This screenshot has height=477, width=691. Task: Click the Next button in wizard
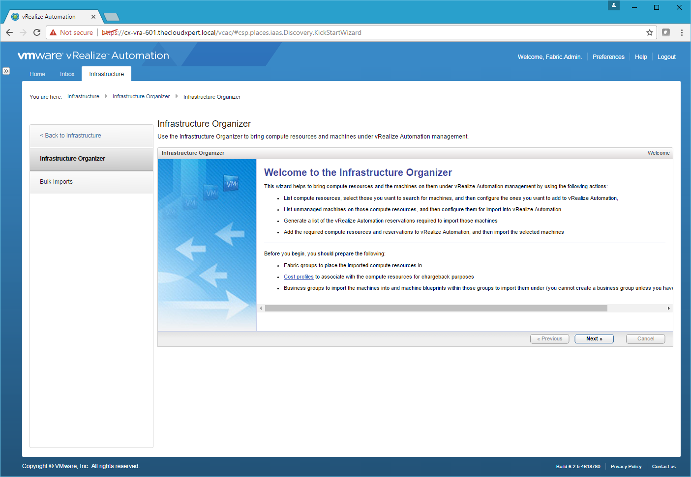click(594, 339)
